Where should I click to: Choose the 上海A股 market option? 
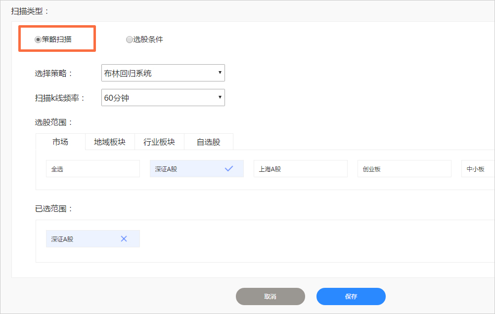301,169
